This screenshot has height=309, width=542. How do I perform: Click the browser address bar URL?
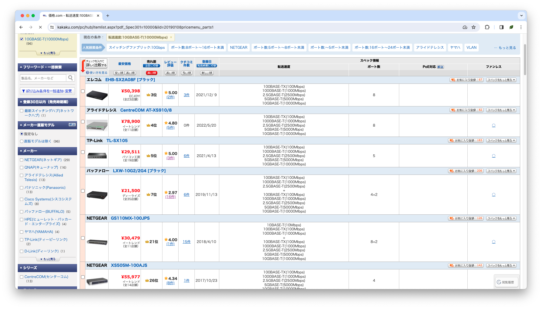tap(135, 27)
